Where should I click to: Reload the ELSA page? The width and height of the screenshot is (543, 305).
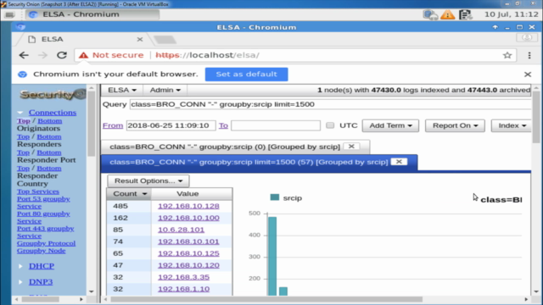point(62,55)
